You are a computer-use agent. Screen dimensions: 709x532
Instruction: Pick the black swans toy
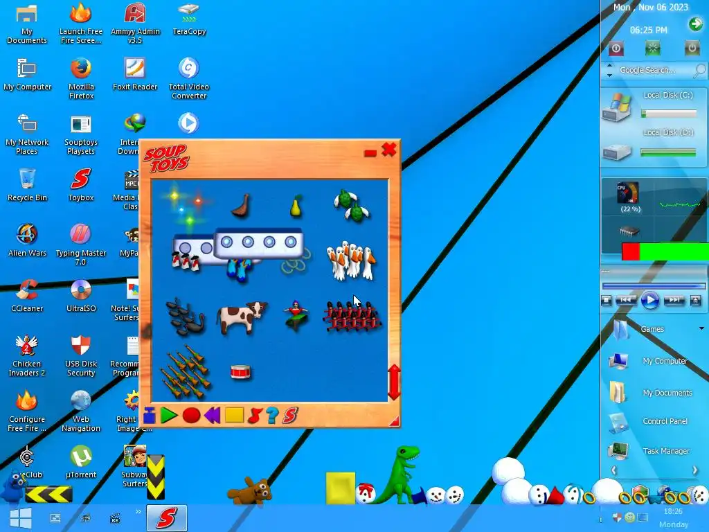[x=186, y=317]
